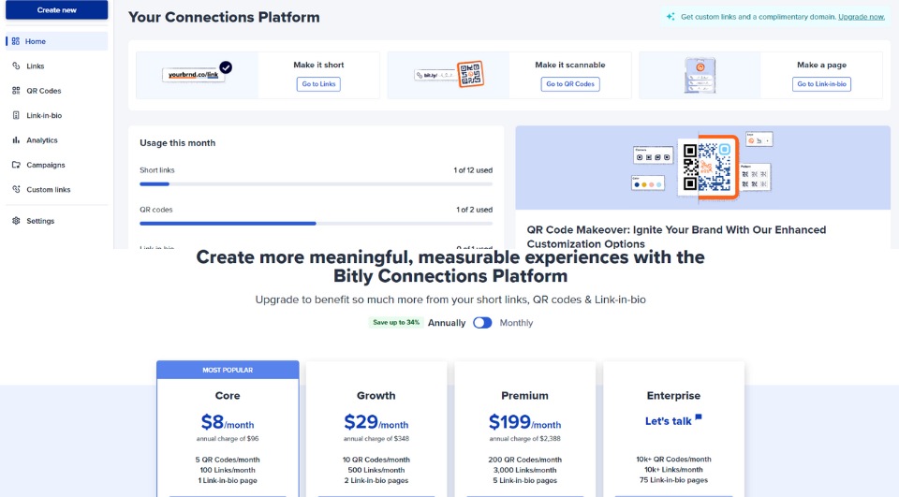Click the '1 of 2 used' QR codes text
This screenshot has height=497, width=899.
point(474,210)
